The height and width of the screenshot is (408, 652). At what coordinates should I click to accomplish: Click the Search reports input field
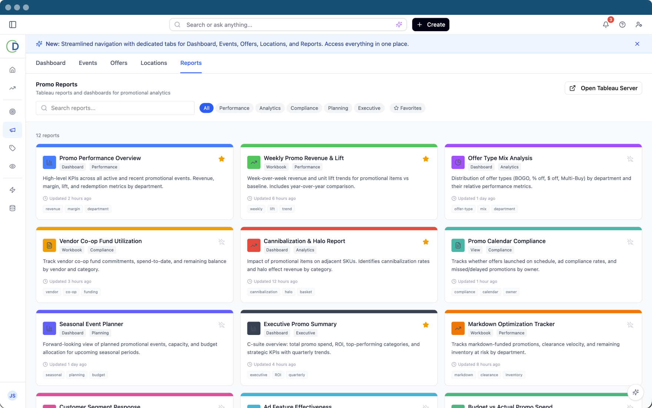pyautogui.click(x=115, y=108)
